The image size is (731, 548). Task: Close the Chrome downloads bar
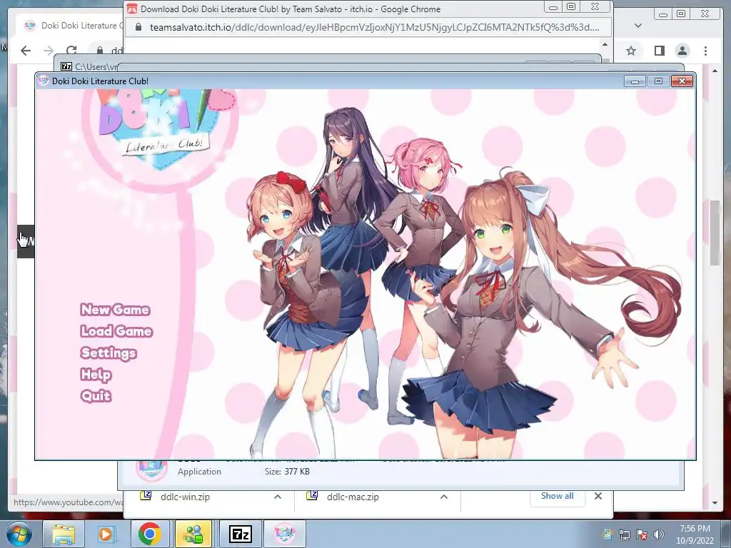point(598,497)
